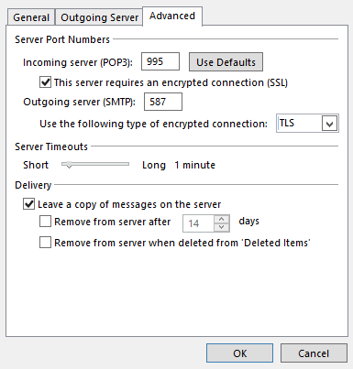Decrease days with the spinner down arrow
Viewport: 353px width, 369px height.
222,228
